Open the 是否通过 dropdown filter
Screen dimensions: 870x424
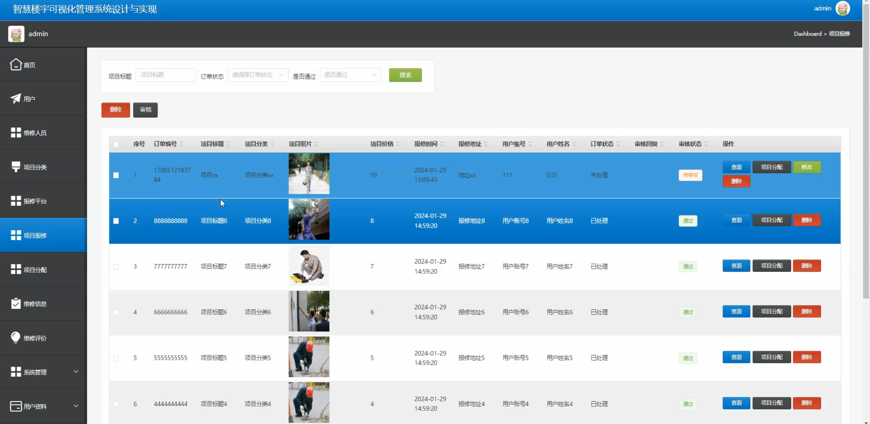[x=350, y=75]
